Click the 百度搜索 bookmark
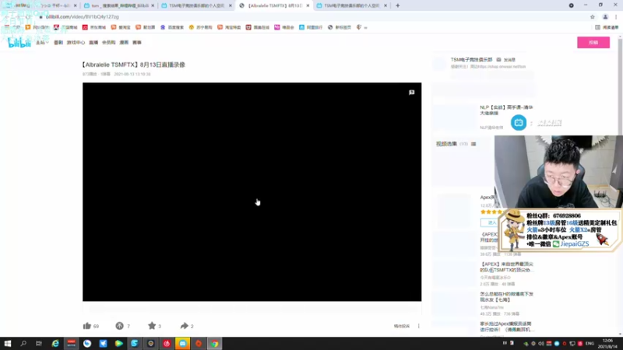Image resolution: width=623 pixels, height=350 pixels. 172,27
